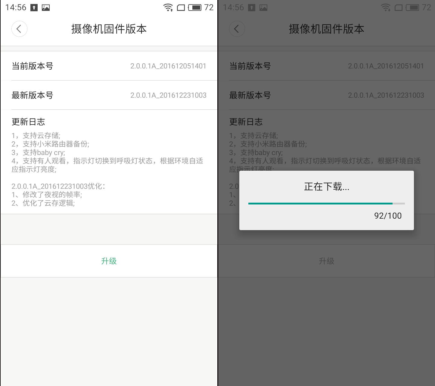Tap the Wi-Fi icon on the dimmed right screen
The image size is (435, 386).
[x=385, y=8]
